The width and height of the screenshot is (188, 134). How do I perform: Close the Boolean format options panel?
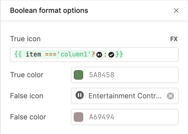[x=176, y=11]
